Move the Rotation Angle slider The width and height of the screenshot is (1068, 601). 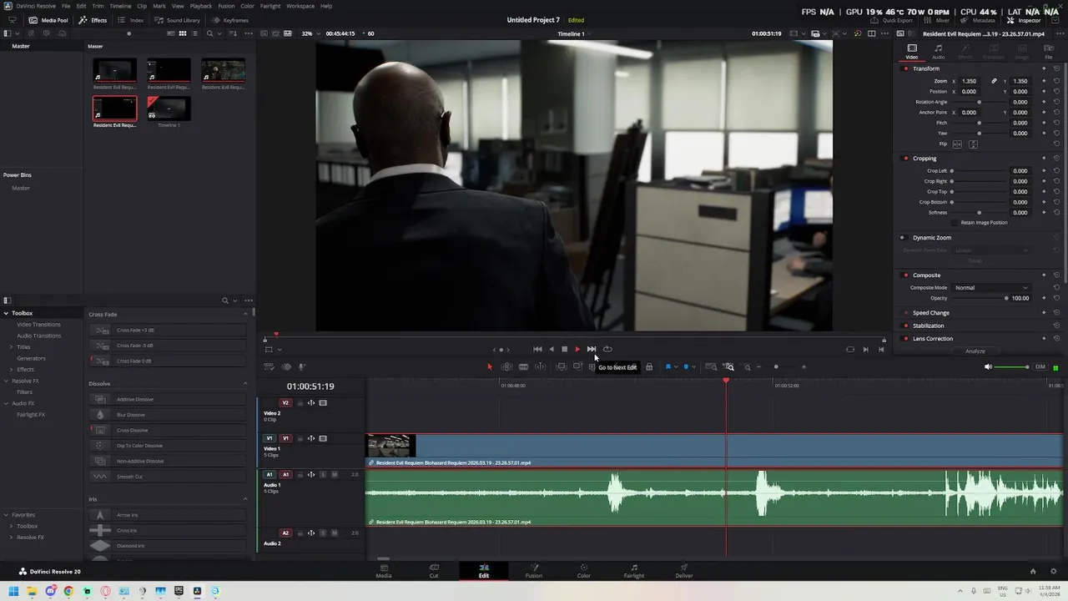point(980,102)
